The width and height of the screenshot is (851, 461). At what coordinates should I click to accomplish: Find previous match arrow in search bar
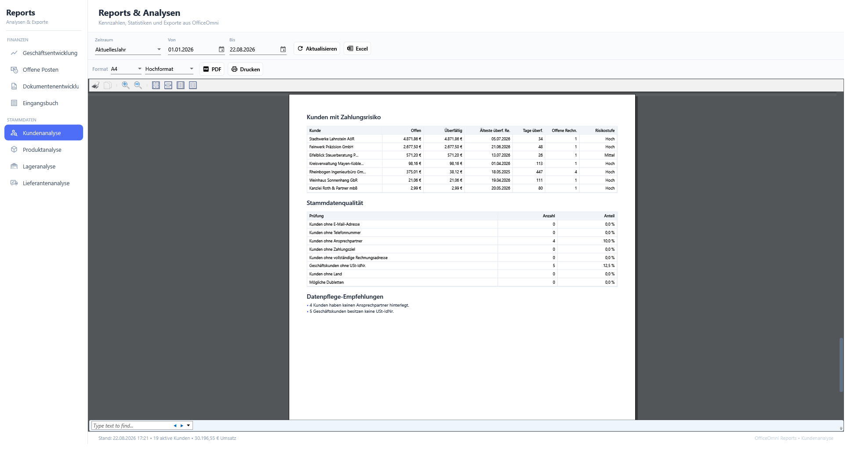(175, 425)
